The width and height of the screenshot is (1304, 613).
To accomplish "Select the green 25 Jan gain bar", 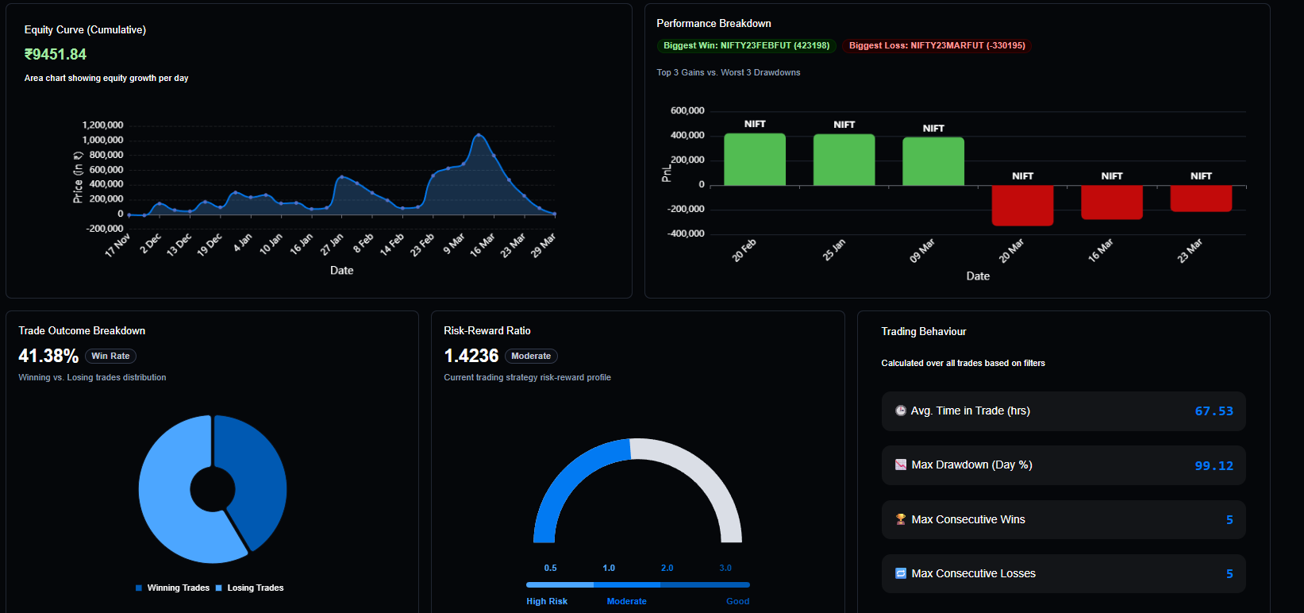I will 844,160.
